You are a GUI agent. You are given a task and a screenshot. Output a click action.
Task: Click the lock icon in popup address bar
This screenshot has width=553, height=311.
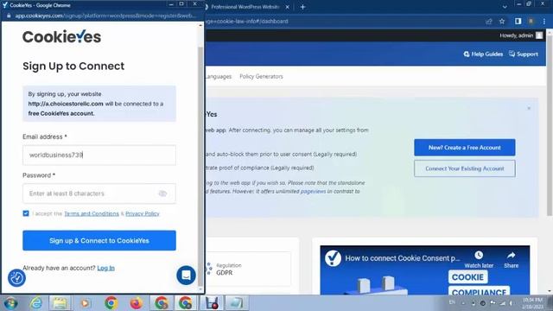click(9, 16)
